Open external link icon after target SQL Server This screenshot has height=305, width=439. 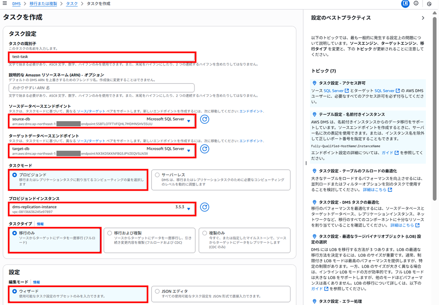click(x=398, y=91)
